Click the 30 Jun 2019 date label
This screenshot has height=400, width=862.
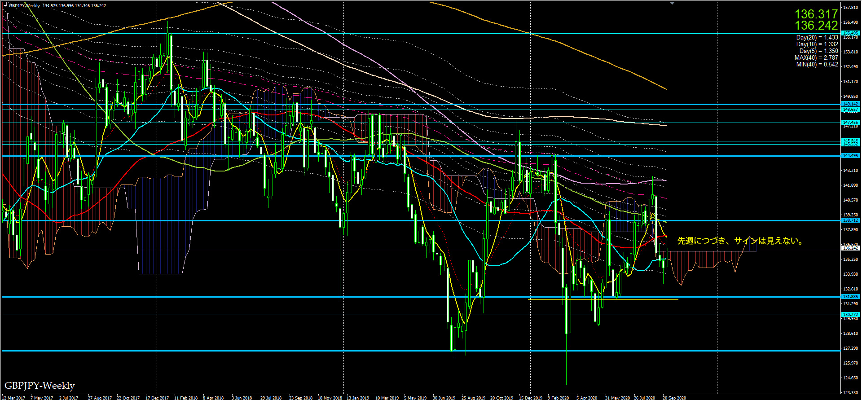pos(444,398)
